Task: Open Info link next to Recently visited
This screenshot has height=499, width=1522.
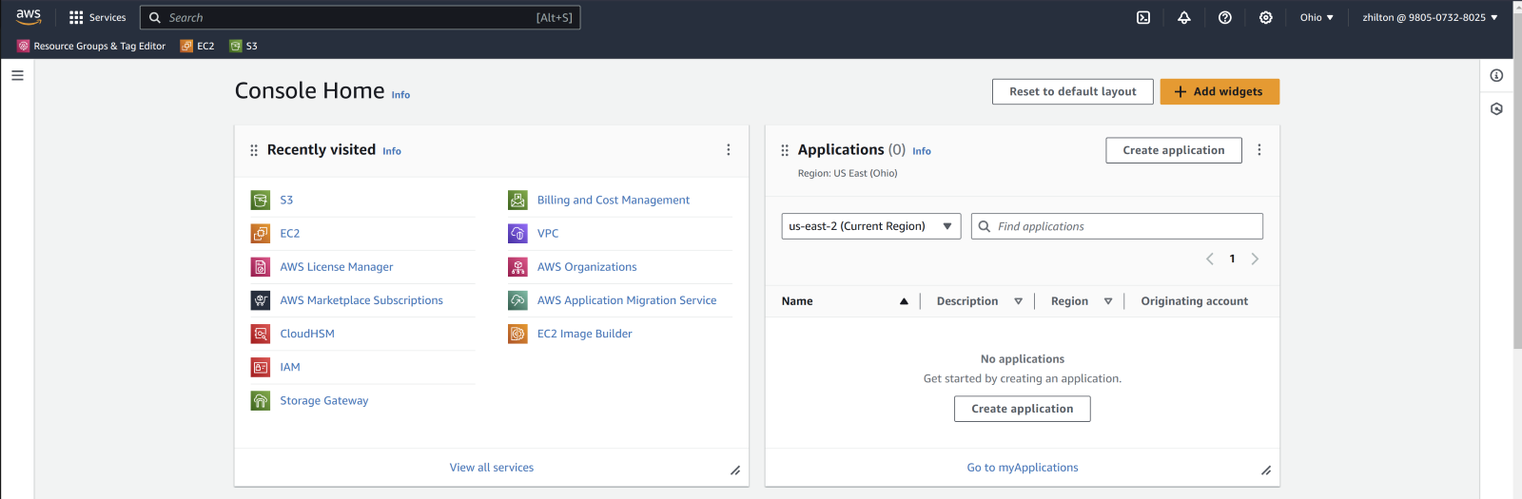Action: (392, 151)
